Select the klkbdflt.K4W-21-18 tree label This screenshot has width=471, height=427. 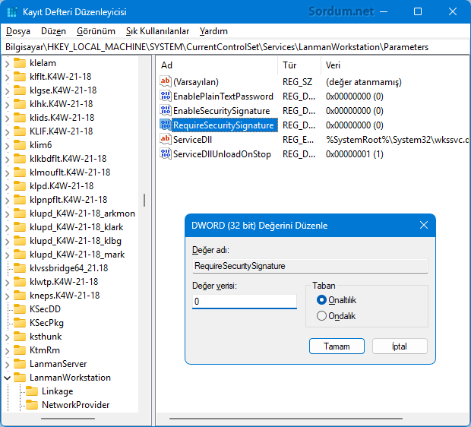pos(68,158)
